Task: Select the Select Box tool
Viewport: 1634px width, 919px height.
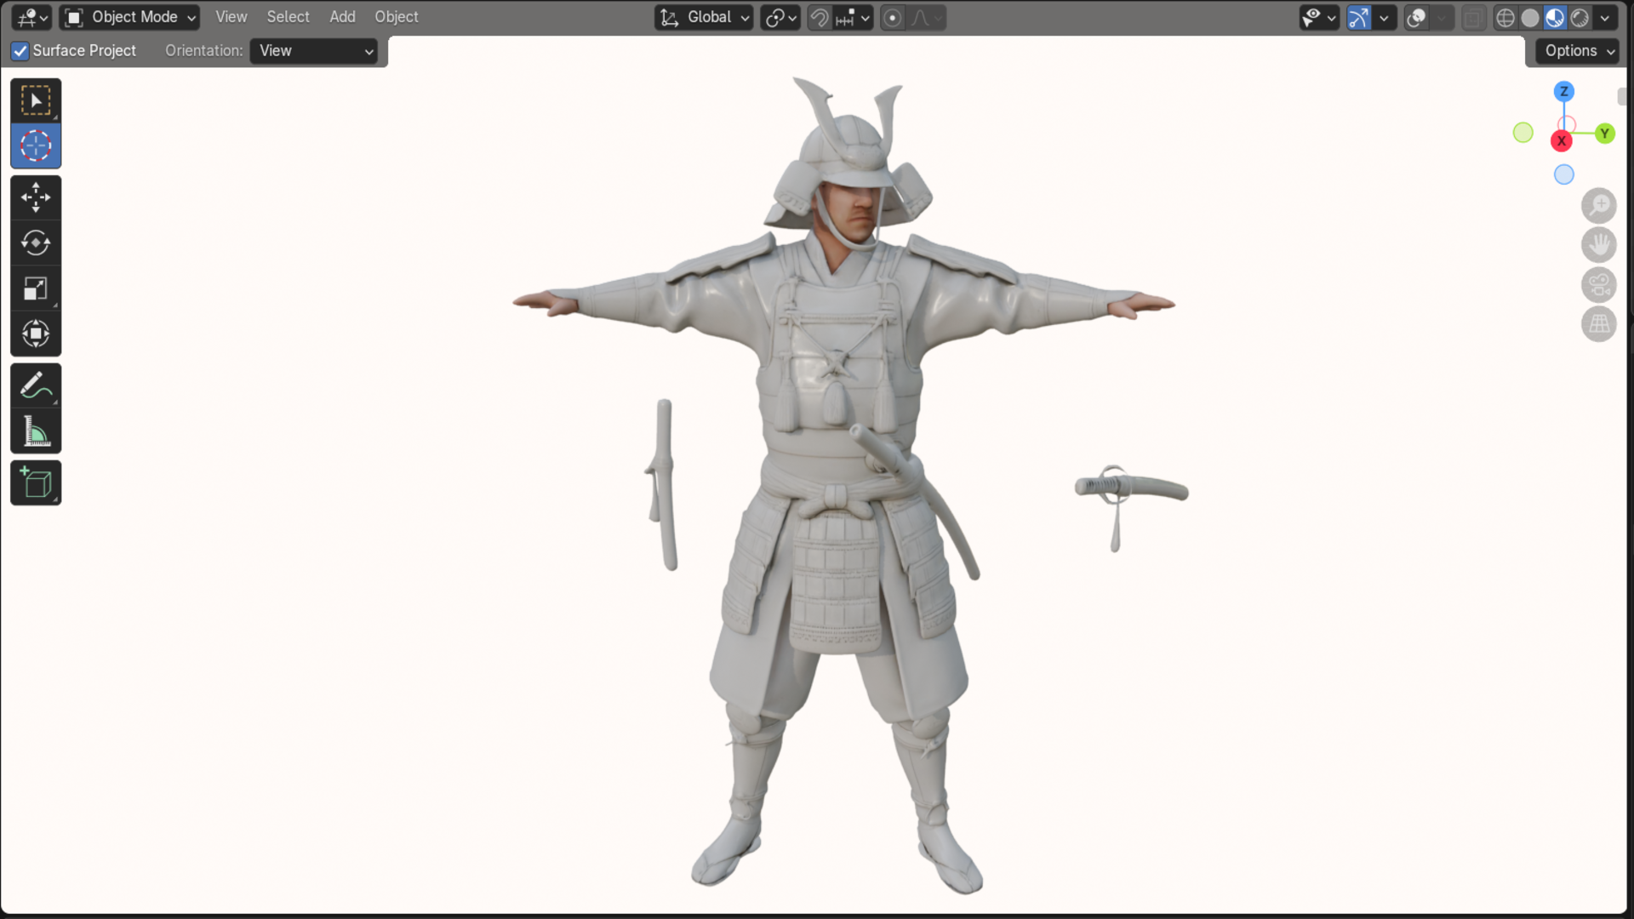Action: click(36, 100)
